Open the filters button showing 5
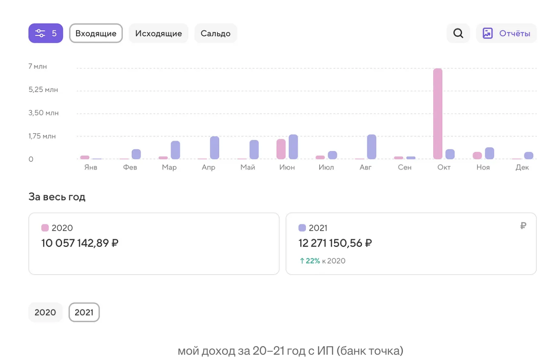Image resolution: width=560 pixels, height=364 pixels. point(46,33)
